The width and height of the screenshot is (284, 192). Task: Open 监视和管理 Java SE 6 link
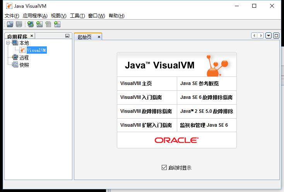coord(204,125)
